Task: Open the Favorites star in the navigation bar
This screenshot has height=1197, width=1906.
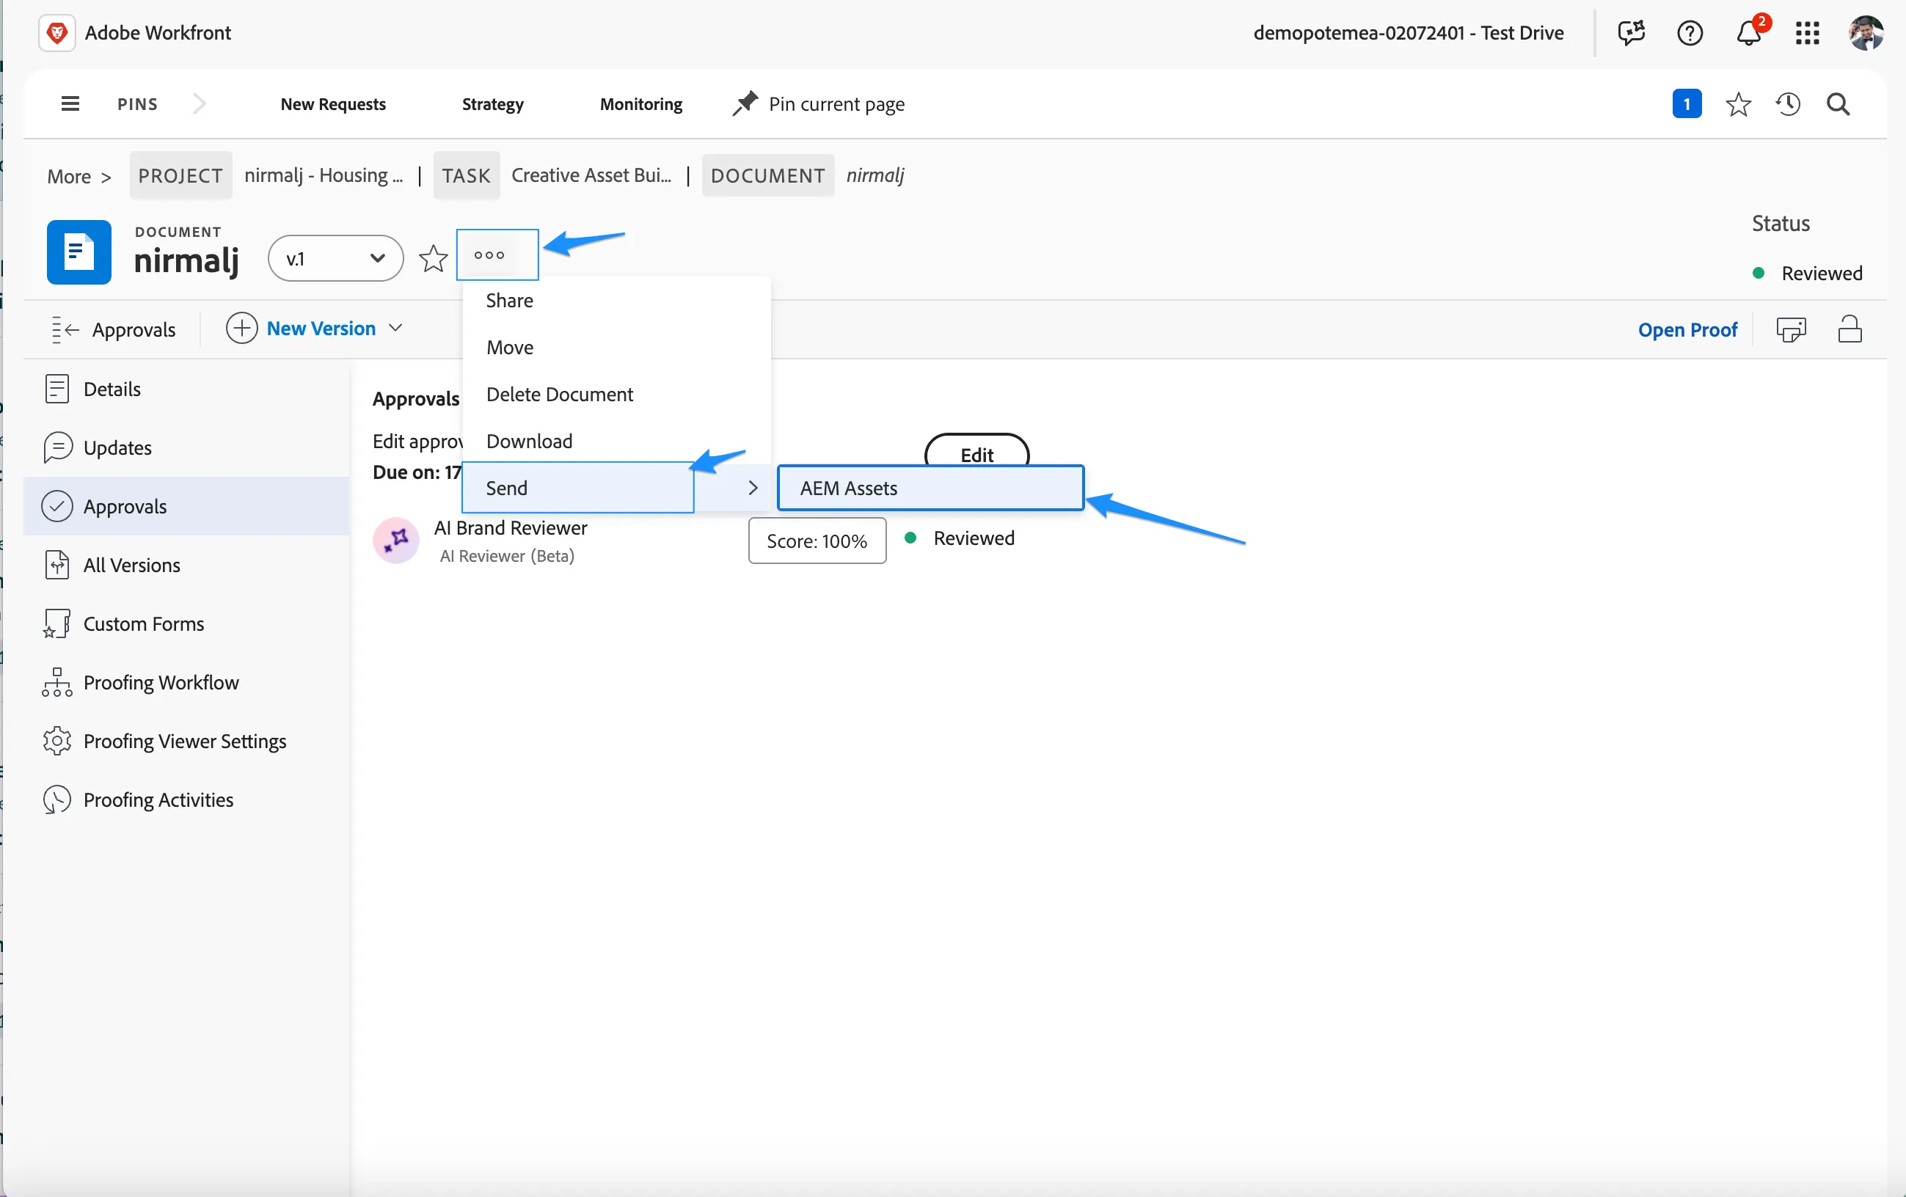Action: coord(1738,103)
